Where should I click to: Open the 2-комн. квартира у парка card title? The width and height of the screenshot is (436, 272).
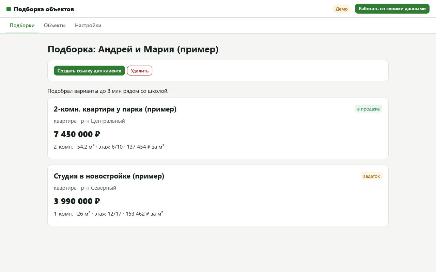point(115,109)
